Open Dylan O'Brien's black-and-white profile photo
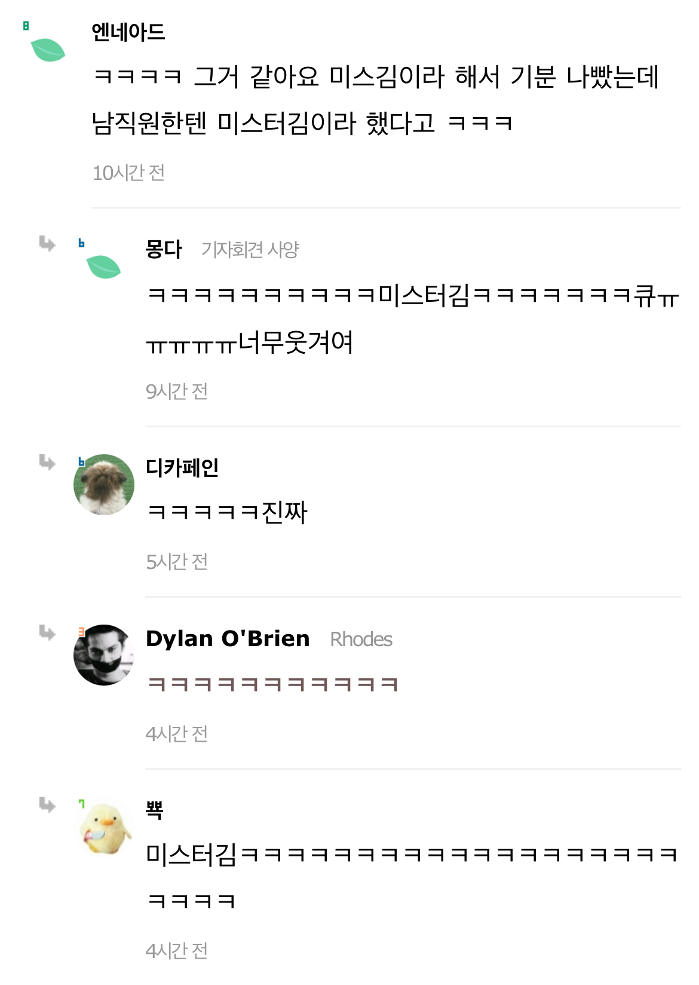 pyautogui.click(x=104, y=655)
